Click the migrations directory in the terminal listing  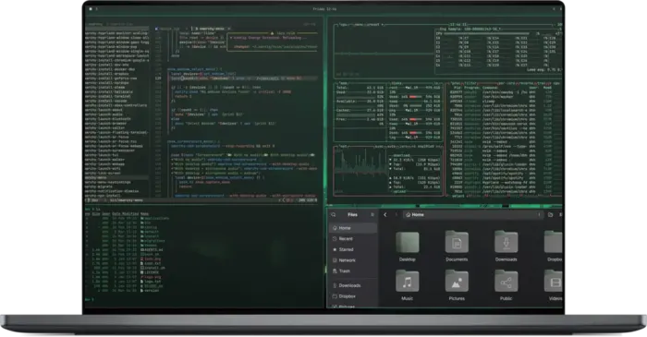click(x=153, y=241)
